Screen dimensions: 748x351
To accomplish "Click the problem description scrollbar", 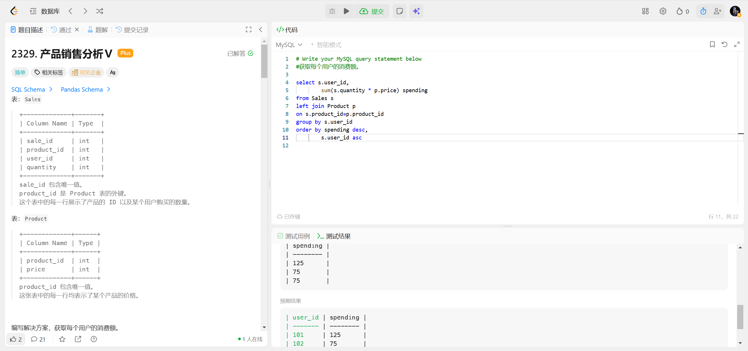I will pos(264,61).
